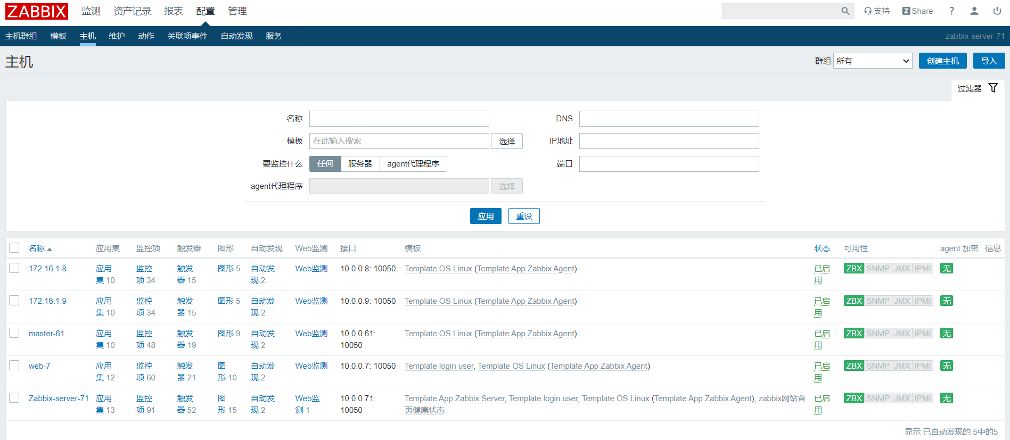The image size is (1010, 440).
Task: Click ZBX availability badge for 172.16.1.8
Action: tap(854, 269)
